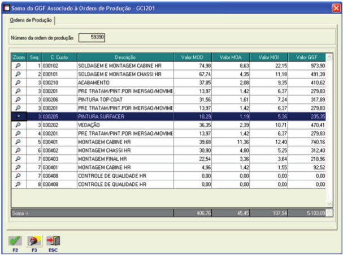Click the VEDAÇÃO description cell
343x255 pixels.
[125, 125]
